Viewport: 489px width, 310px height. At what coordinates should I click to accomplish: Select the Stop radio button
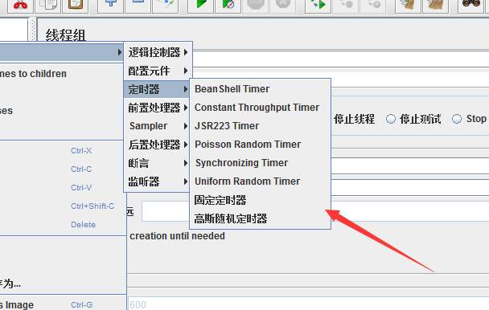(457, 119)
